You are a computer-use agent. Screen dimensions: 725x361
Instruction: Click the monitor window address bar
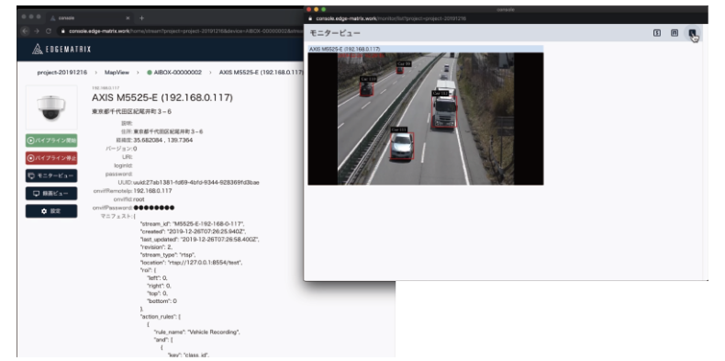507,18
